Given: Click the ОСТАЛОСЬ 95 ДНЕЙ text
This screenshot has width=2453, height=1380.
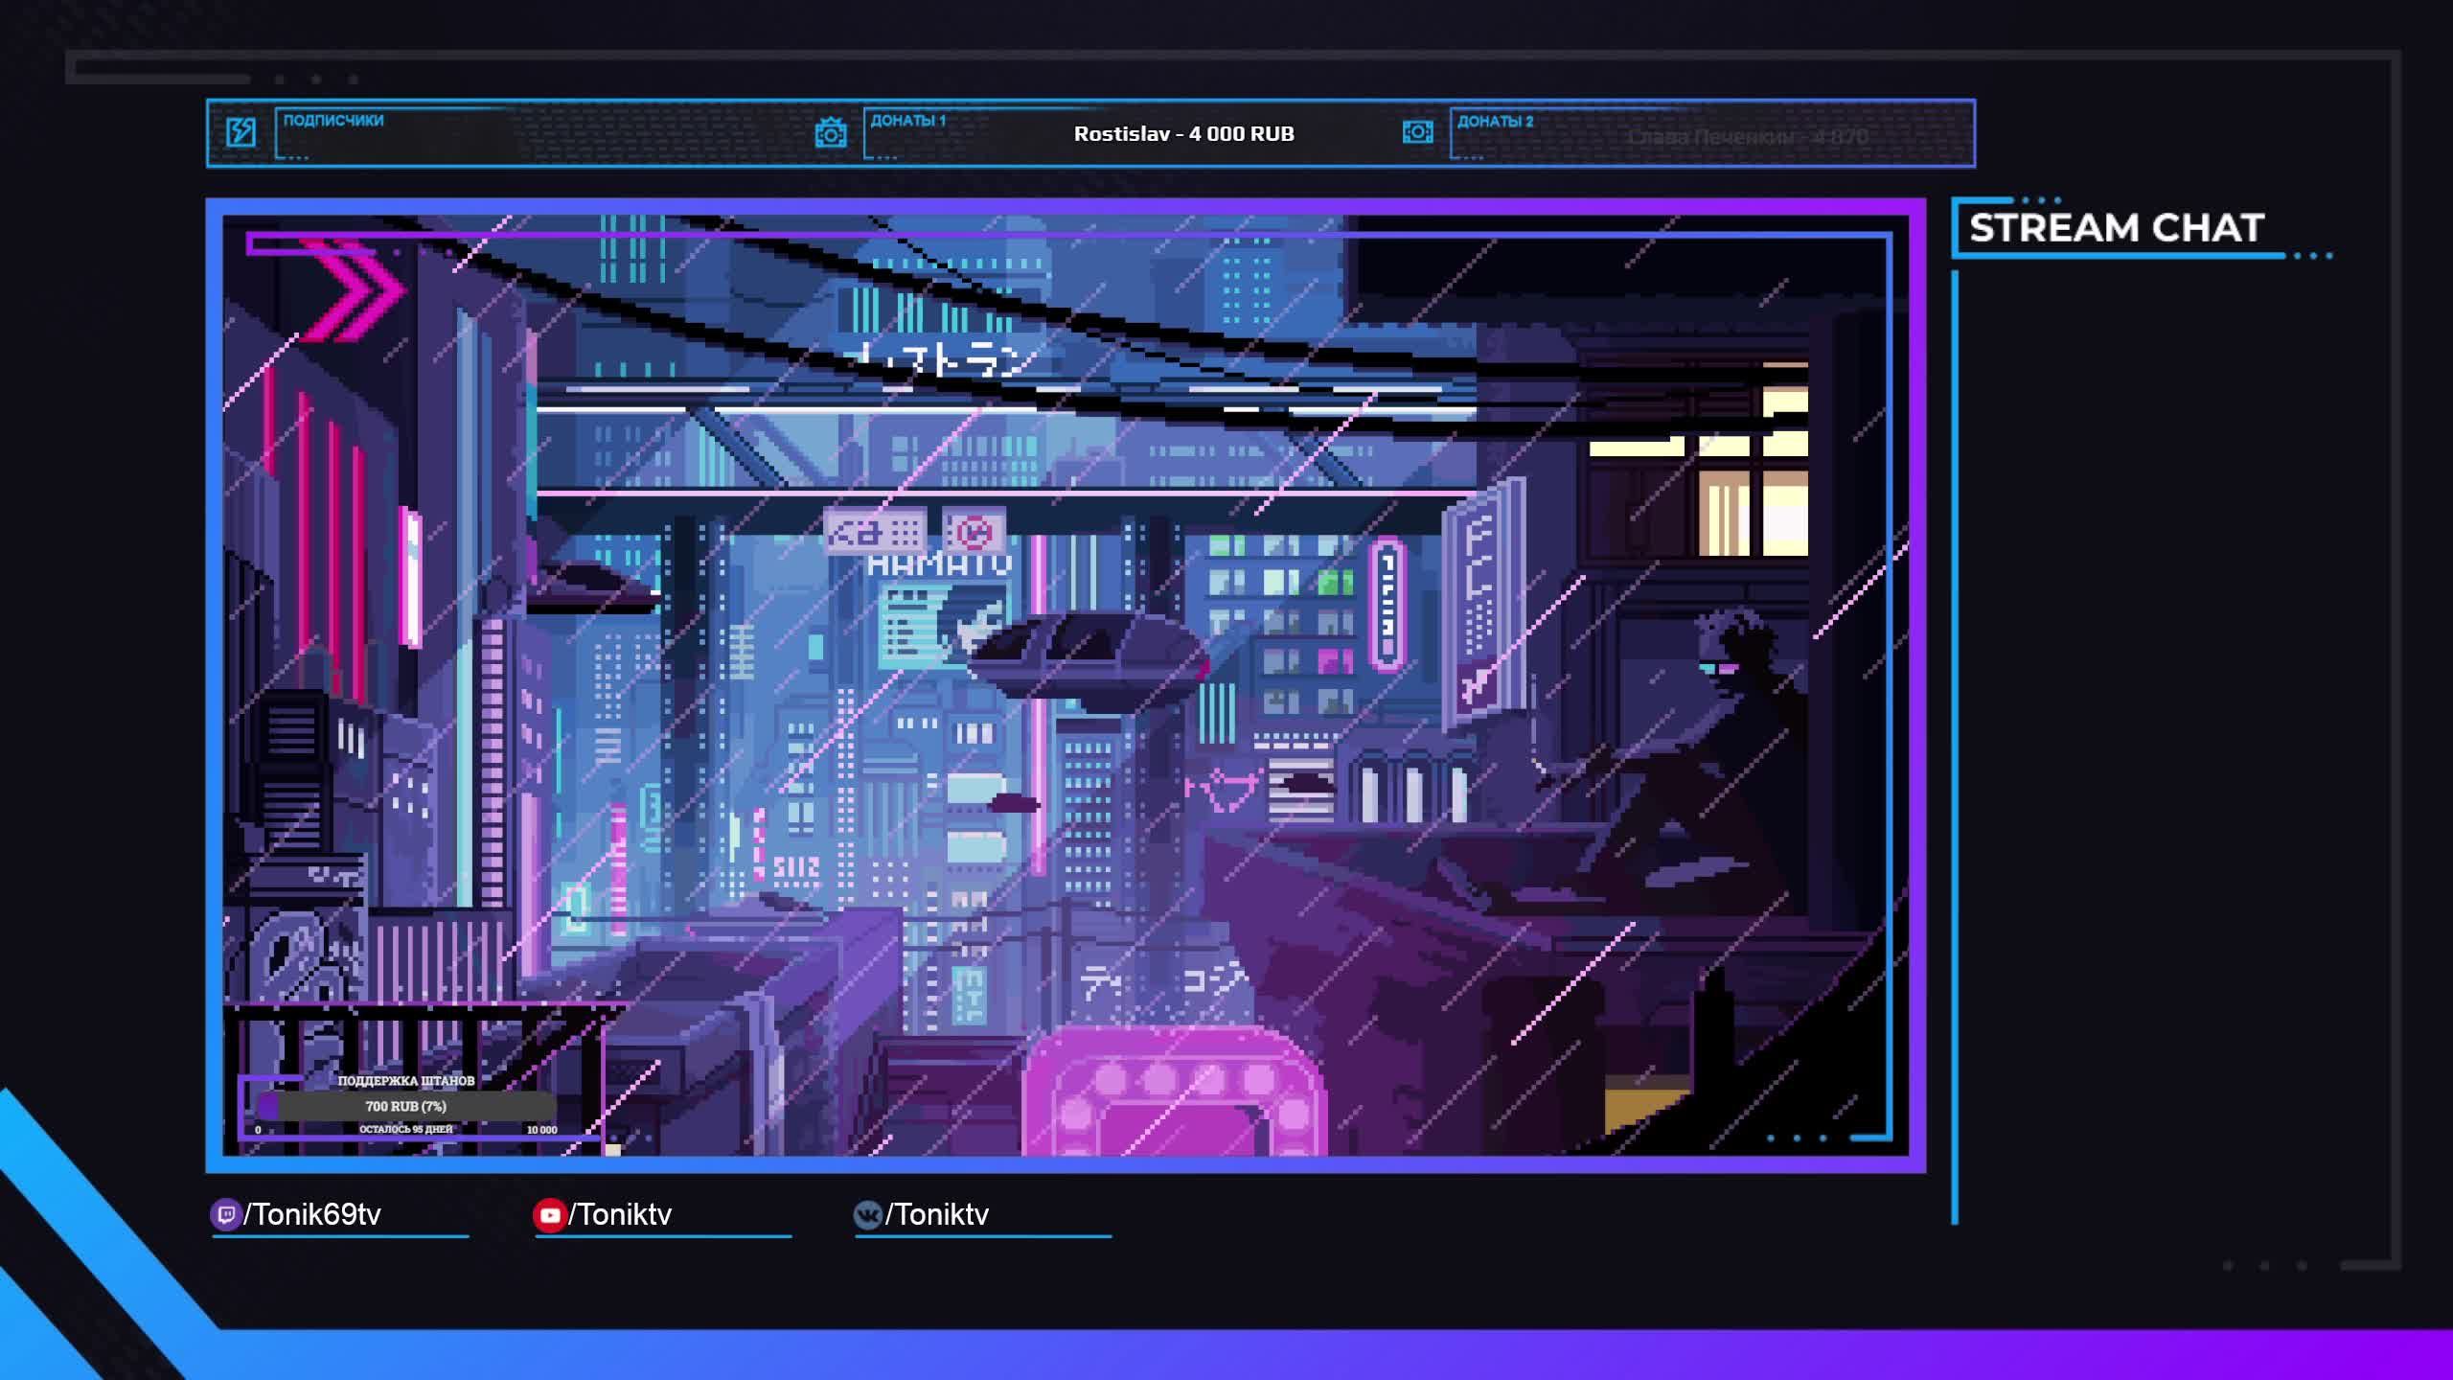Looking at the screenshot, I should point(405,1129).
